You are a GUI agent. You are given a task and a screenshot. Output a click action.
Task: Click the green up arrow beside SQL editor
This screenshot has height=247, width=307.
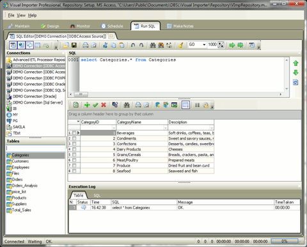(295, 63)
